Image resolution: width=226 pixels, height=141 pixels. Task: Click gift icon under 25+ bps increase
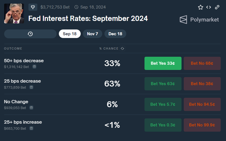tap(31, 128)
